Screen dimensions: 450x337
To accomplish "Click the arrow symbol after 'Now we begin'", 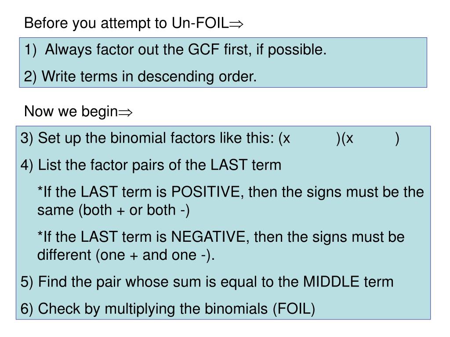I will tap(125, 113).
